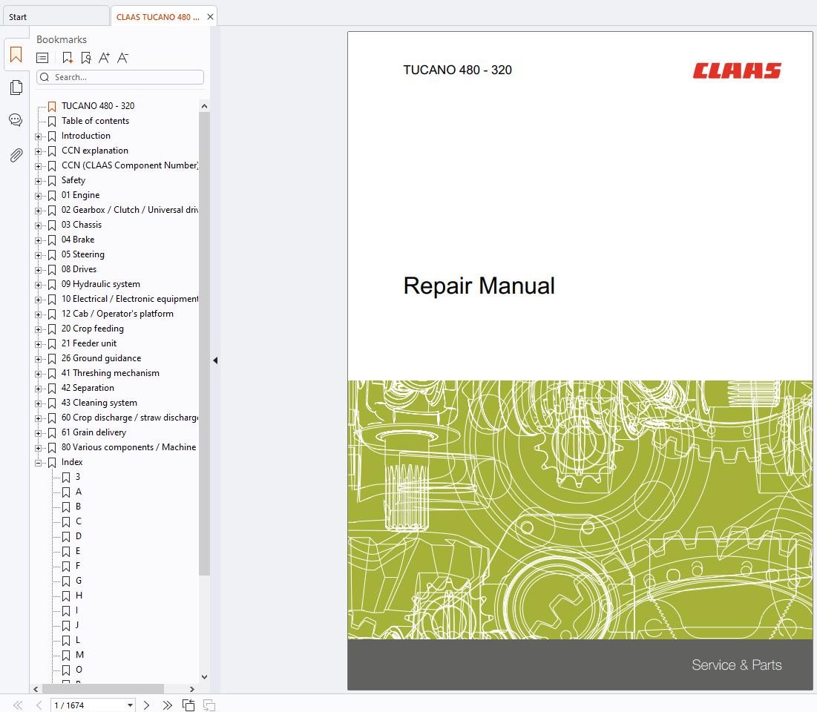The height and width of the screenshot is (712, 817).
Task: Jump to the last page button
Action: (x=167, y=705)
